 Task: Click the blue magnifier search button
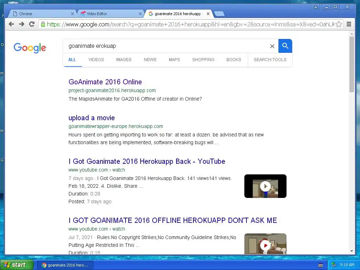tap(285, 46)
